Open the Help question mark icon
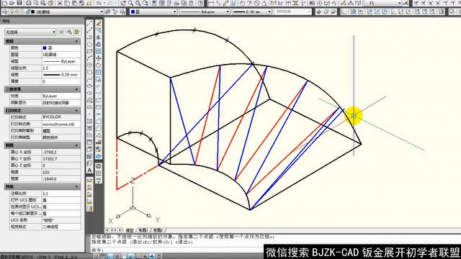 point(200,3)
